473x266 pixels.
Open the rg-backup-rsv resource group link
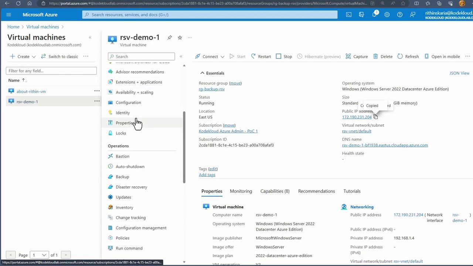pyautogui.click(x=212, y=89)
